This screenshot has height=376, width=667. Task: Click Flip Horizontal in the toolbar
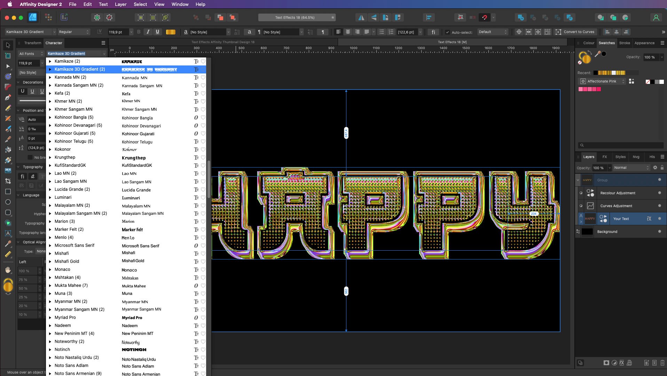tap(361, 17)
